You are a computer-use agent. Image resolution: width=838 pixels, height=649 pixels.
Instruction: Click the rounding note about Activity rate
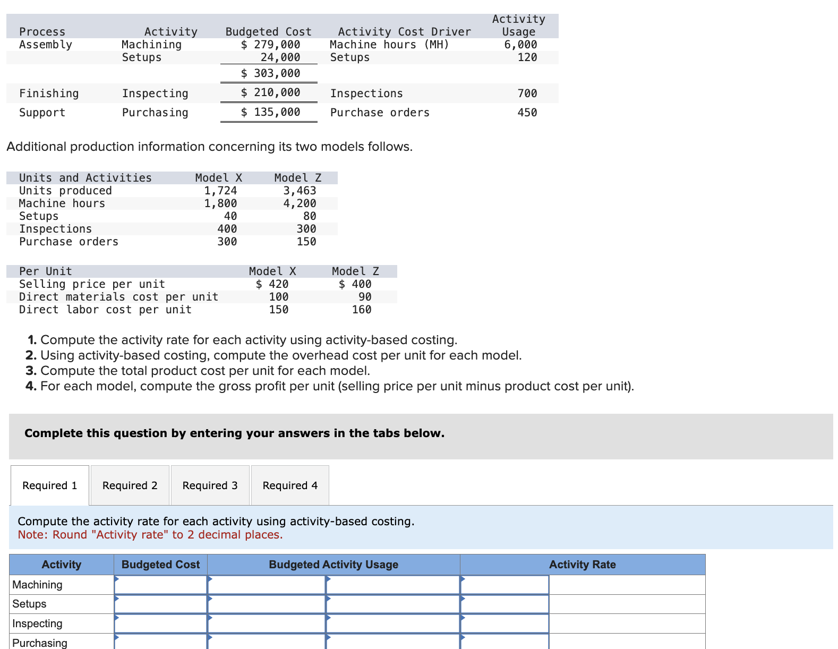tap(150, 535)
